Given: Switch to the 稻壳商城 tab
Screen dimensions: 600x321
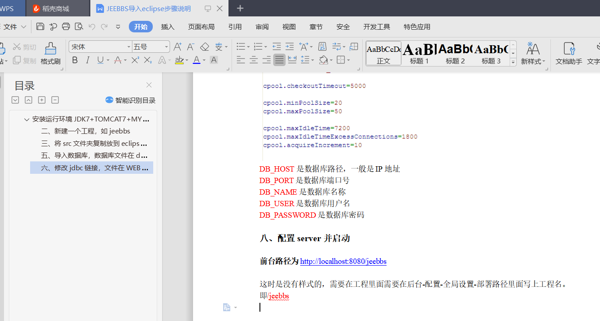Looking at the screenshot, I should tap(56, 8).
